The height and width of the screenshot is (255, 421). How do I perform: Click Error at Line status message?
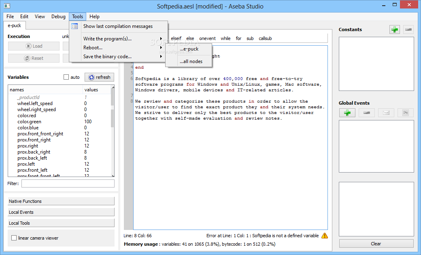(x=262, y=236)
